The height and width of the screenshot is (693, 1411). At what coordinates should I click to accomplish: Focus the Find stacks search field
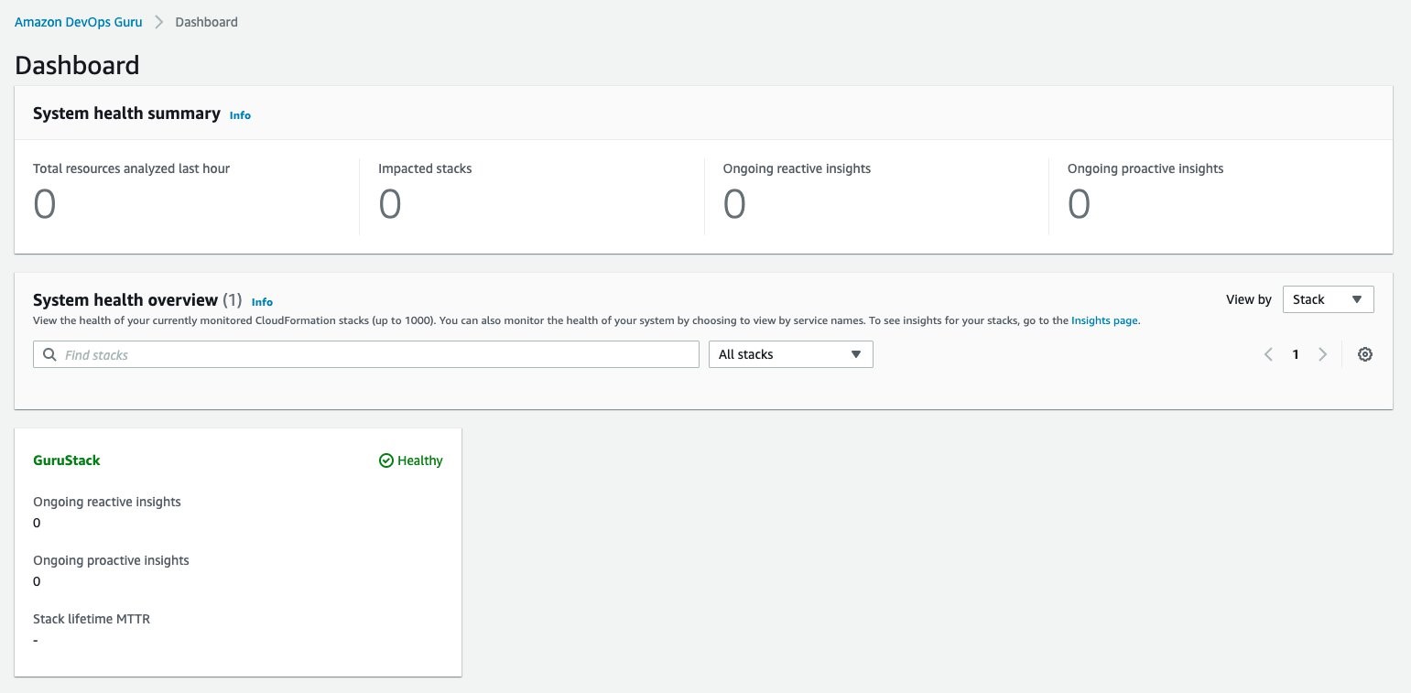click(366, 354)
